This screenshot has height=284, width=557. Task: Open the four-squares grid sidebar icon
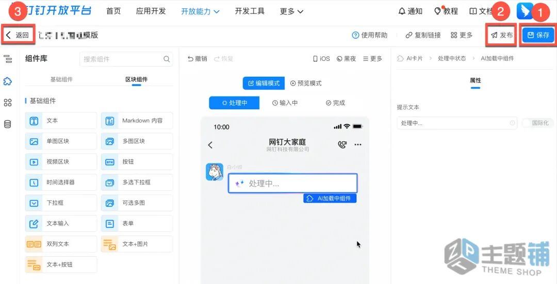point(7,103)
